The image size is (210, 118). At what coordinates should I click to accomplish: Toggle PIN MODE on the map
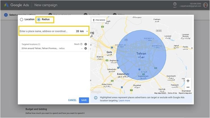99,20
